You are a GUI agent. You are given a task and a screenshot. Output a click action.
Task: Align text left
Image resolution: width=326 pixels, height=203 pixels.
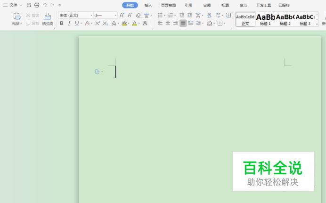[x=160, y=23]
